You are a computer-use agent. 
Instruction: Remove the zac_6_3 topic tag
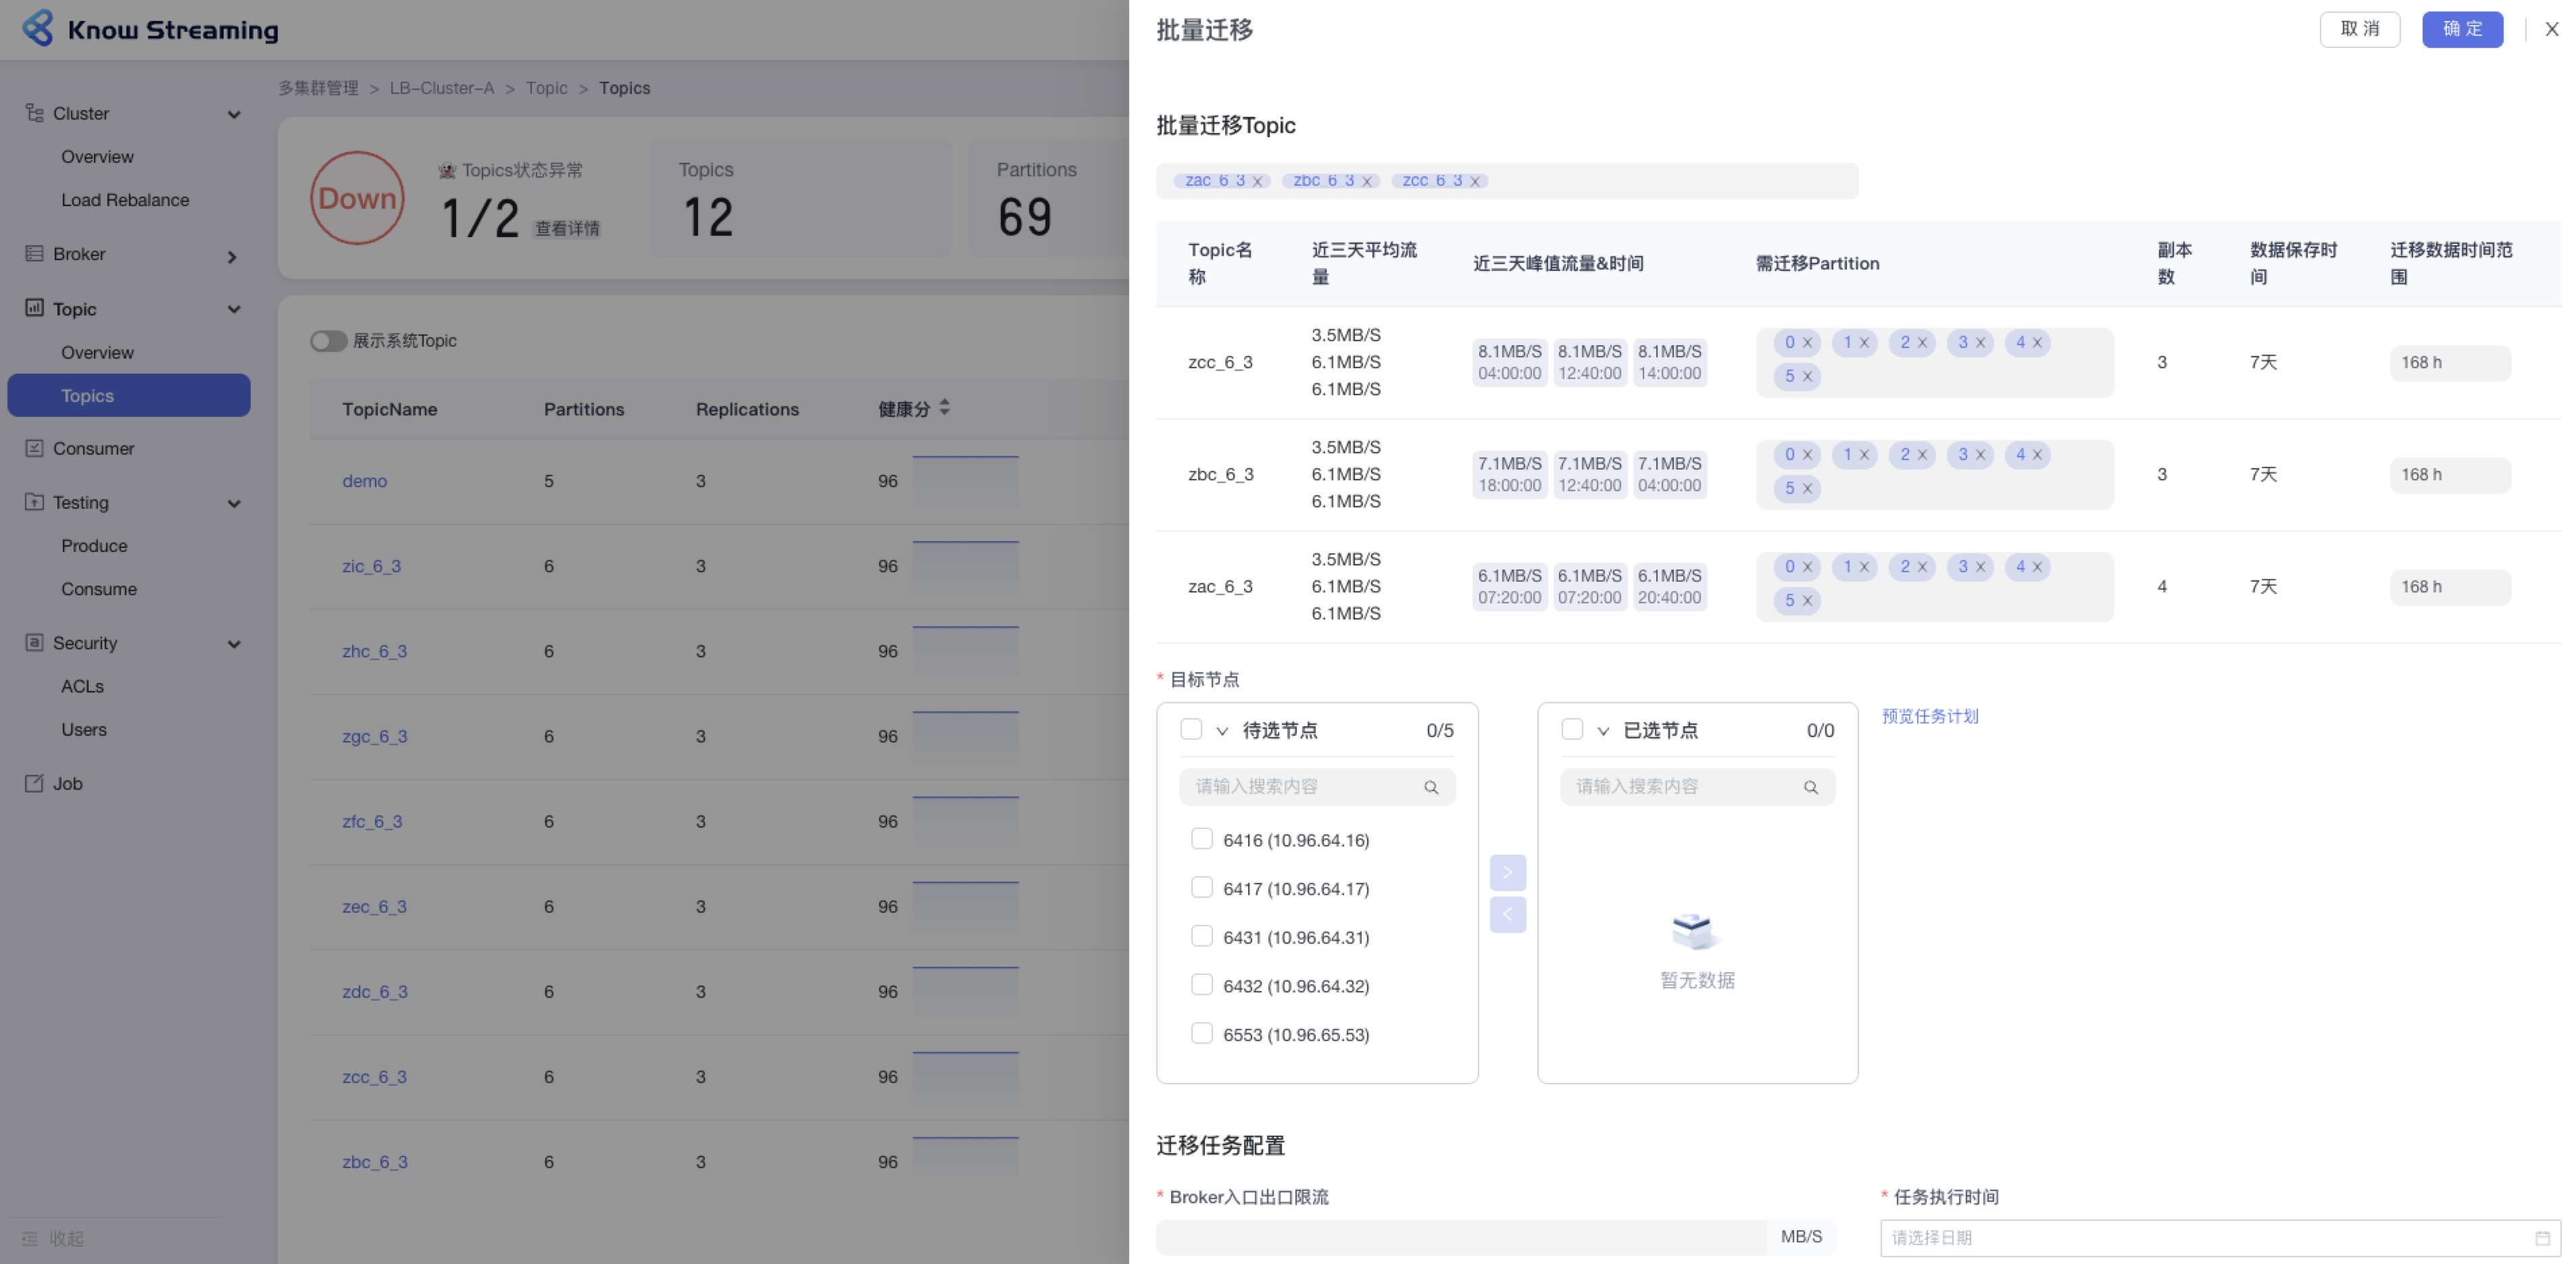1257,182
